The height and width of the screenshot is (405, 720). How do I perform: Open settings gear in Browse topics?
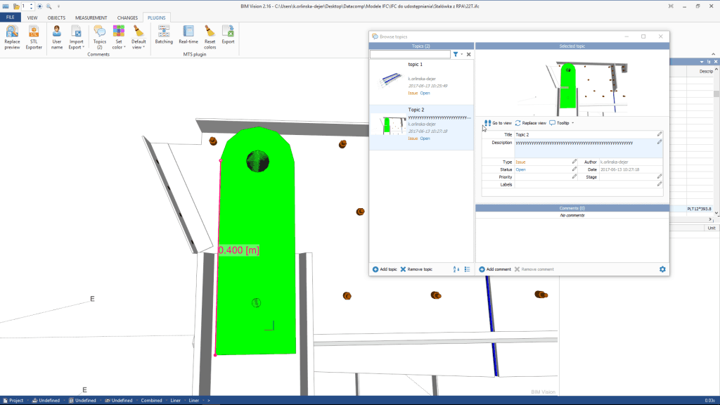pyautogui.click(x=662, y=269)
